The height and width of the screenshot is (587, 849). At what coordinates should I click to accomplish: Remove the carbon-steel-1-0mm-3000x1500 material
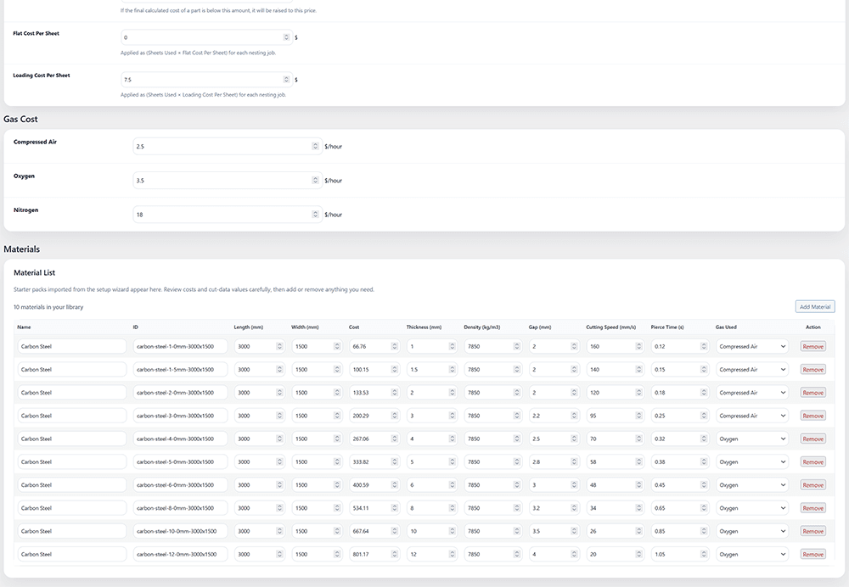coord(812,346)
